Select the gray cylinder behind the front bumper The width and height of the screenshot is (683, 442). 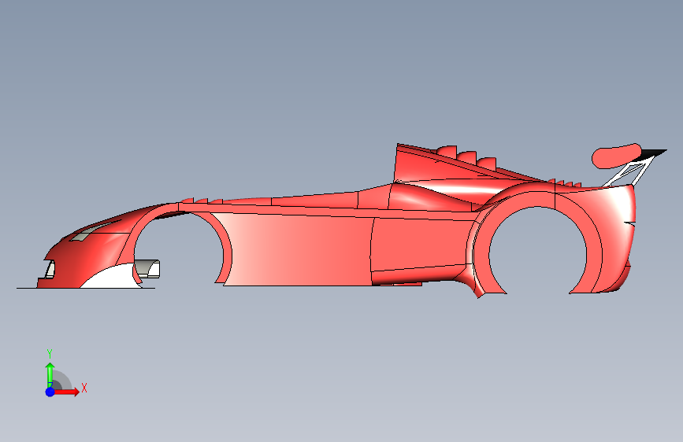[x=147, y=269]
